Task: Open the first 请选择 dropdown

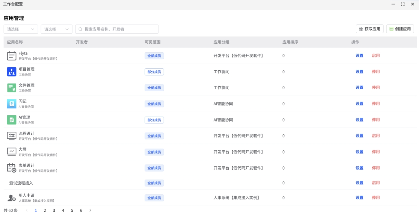Action: click(21, 29)
